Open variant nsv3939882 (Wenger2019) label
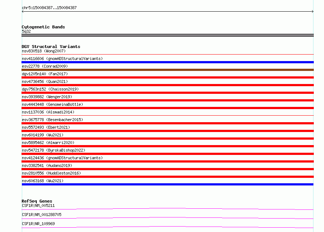The image size is (324, 232). click(47, 97)
